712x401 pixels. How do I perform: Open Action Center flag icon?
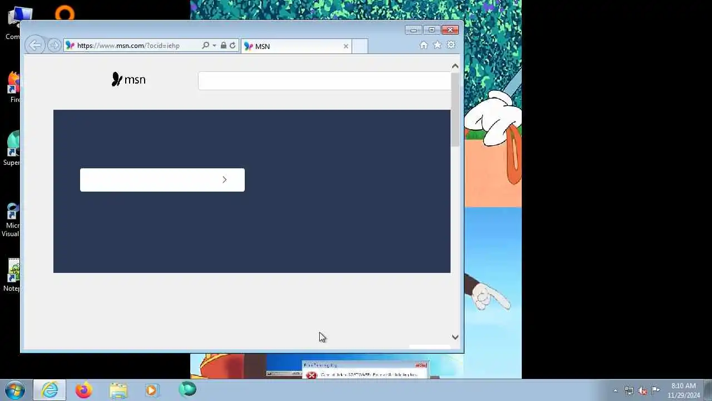(656, 390)
